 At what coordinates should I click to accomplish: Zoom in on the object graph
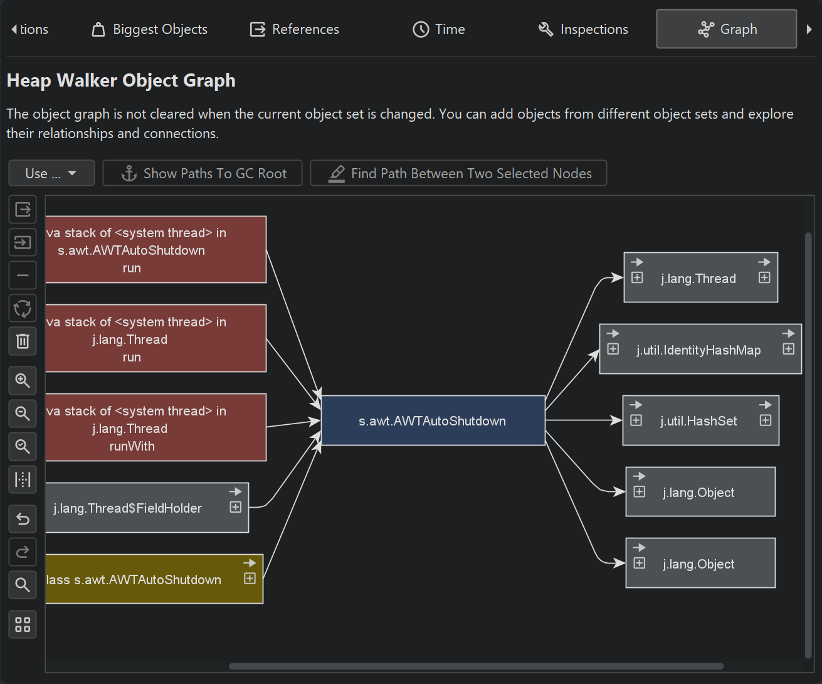23,381
